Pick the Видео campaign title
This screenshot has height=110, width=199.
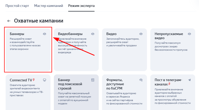[x=112, y=34]
